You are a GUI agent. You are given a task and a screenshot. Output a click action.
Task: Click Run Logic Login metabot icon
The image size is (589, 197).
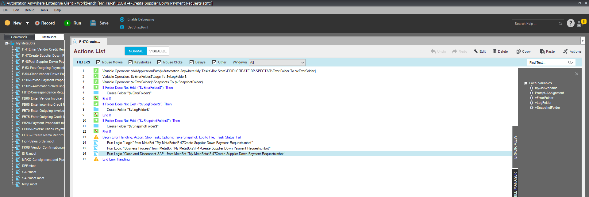pos(96,142)
